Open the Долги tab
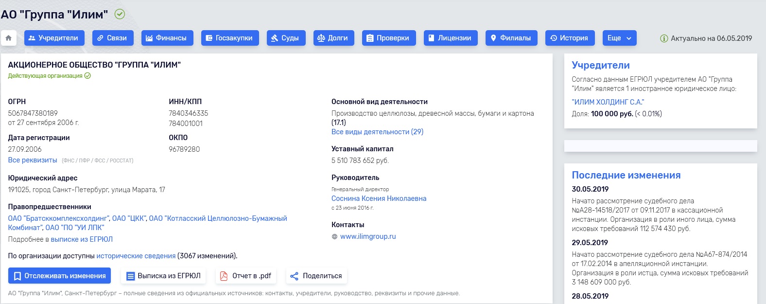Screen dimensions: 766x304 coord(333,38)
